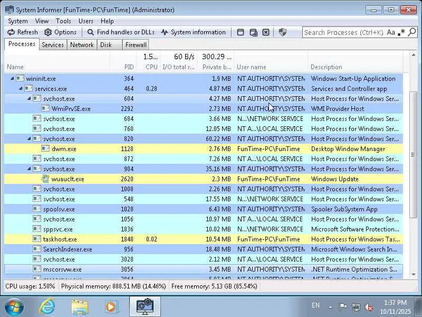Viewport: 422px width, 317px height.
Task: Click the services.exe process icon
Action: (x=28, y=88)
